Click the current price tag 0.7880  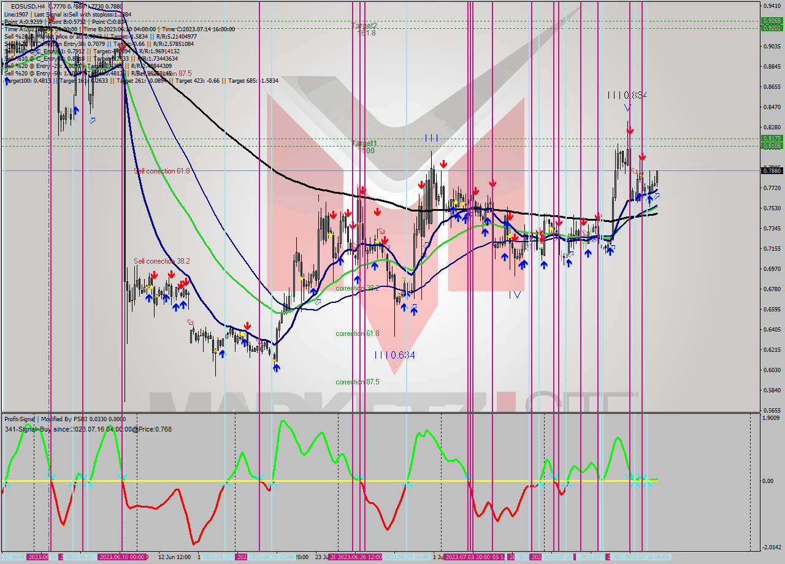772,170
